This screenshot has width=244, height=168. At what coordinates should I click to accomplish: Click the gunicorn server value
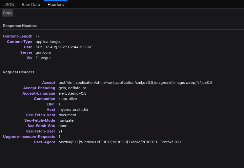click(x=43, y=52)
